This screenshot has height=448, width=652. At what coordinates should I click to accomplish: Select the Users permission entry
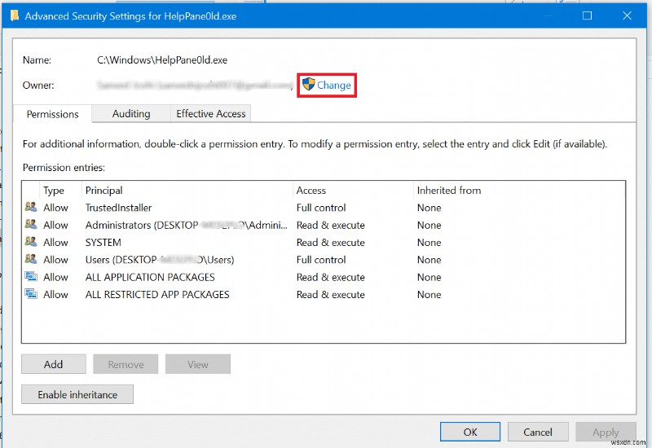point(323,260)
